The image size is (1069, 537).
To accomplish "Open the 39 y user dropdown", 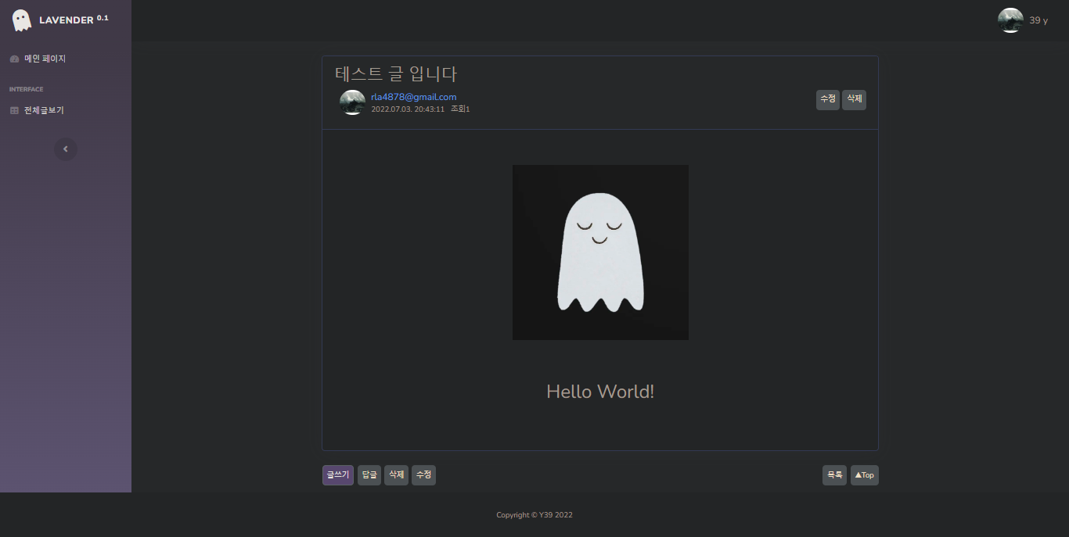I will click(1038, 20).
